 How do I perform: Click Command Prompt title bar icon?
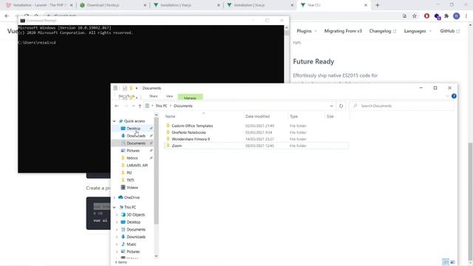[x=22, y=21]
